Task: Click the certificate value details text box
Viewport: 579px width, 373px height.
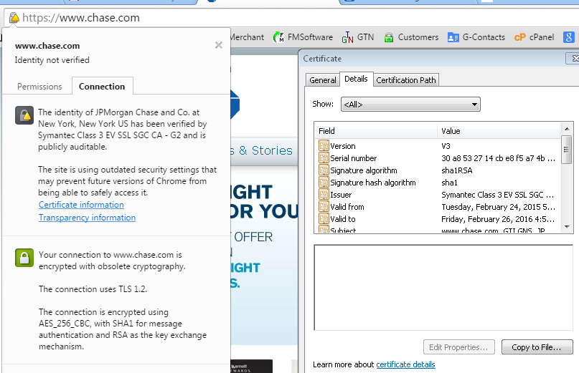Action: coord(443,288)
